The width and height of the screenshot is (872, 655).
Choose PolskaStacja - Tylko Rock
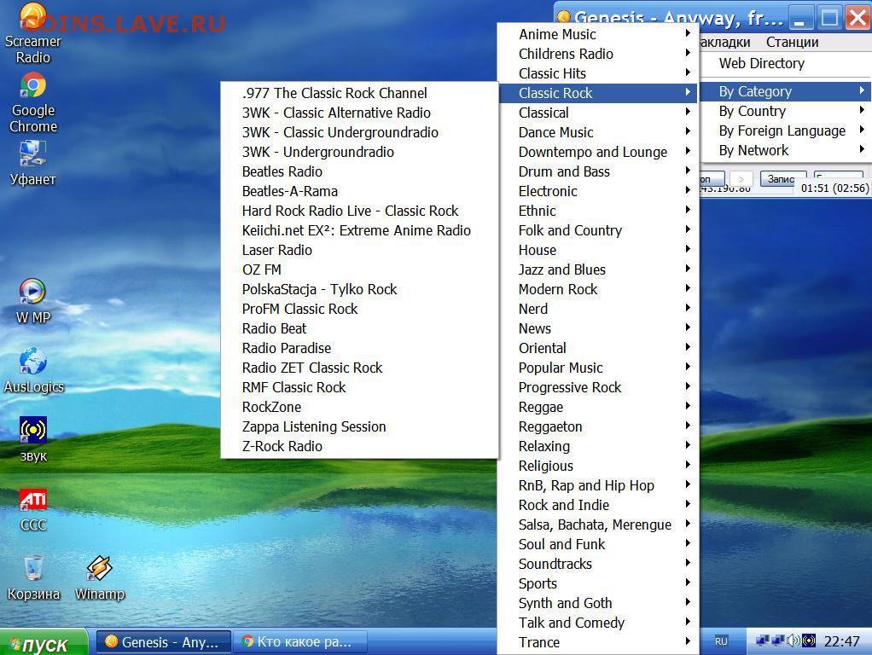coord(359,289)
